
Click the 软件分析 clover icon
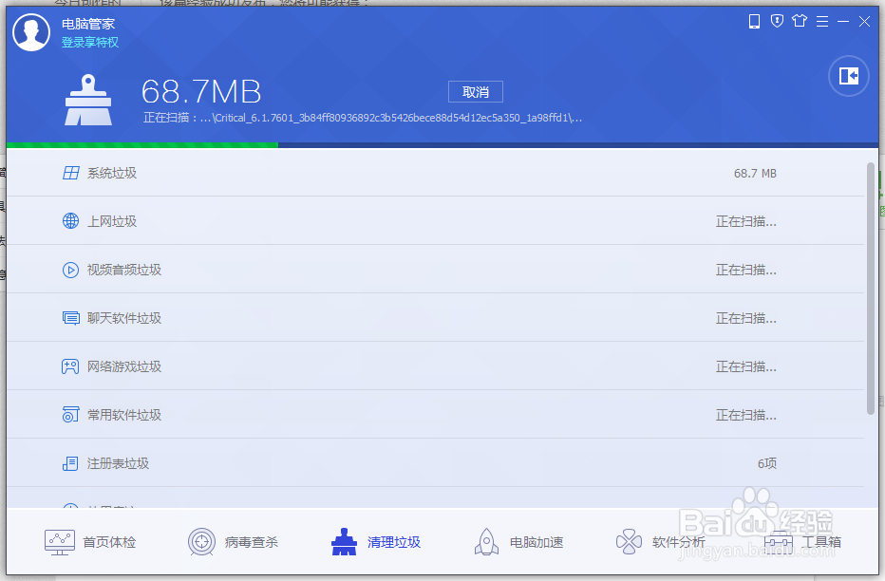(x=629, y=542)
